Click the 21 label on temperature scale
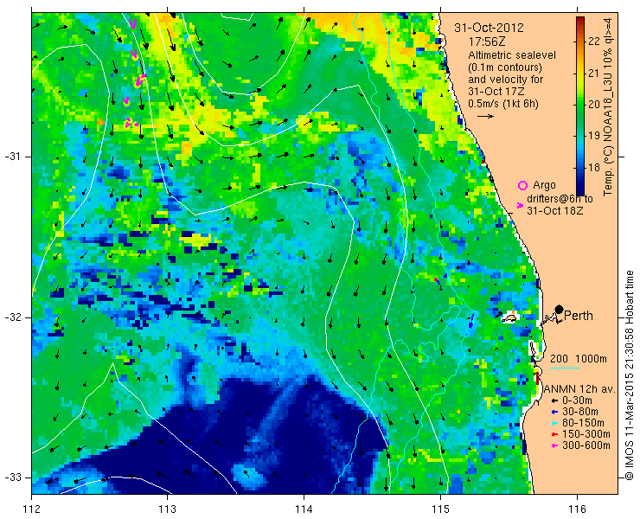Image resolution: width=640 pixels, height=519 pixels. tap(594, 73)
